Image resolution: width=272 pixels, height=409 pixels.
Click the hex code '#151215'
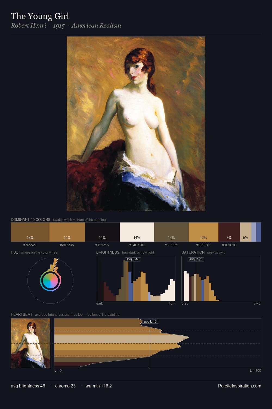102,245
